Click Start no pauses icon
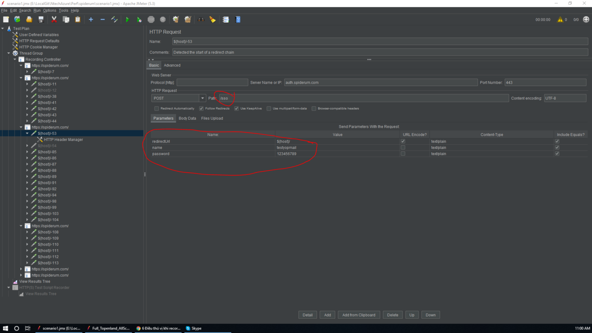 (x=139, y=19)
